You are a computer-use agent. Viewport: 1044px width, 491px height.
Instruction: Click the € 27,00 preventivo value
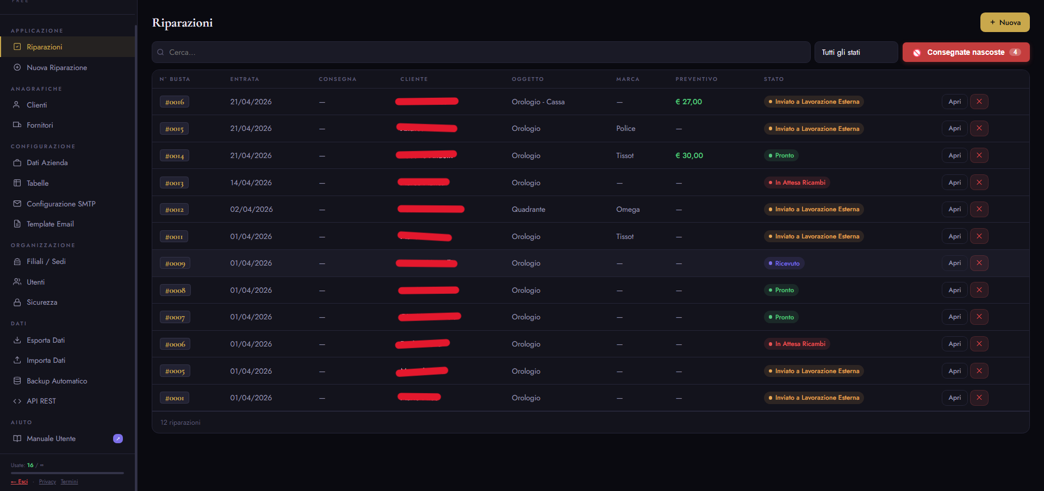[x=689, y=102]
